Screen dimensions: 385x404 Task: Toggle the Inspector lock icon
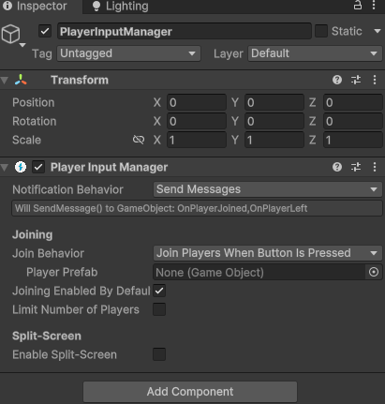pyautogui.click(x=358, y=6)
